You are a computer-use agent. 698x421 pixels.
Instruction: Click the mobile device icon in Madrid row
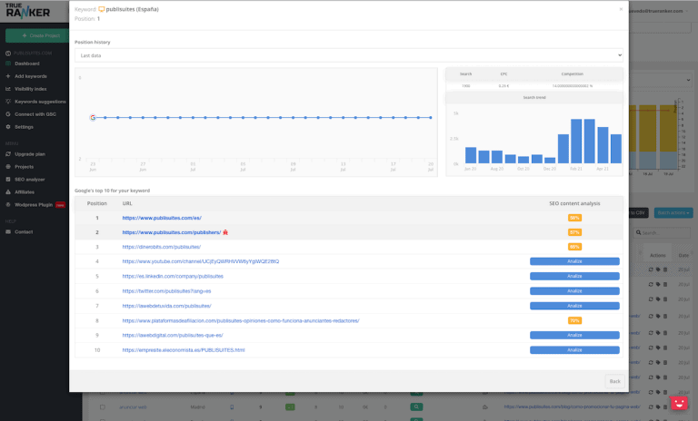click(x=232, y=406)
